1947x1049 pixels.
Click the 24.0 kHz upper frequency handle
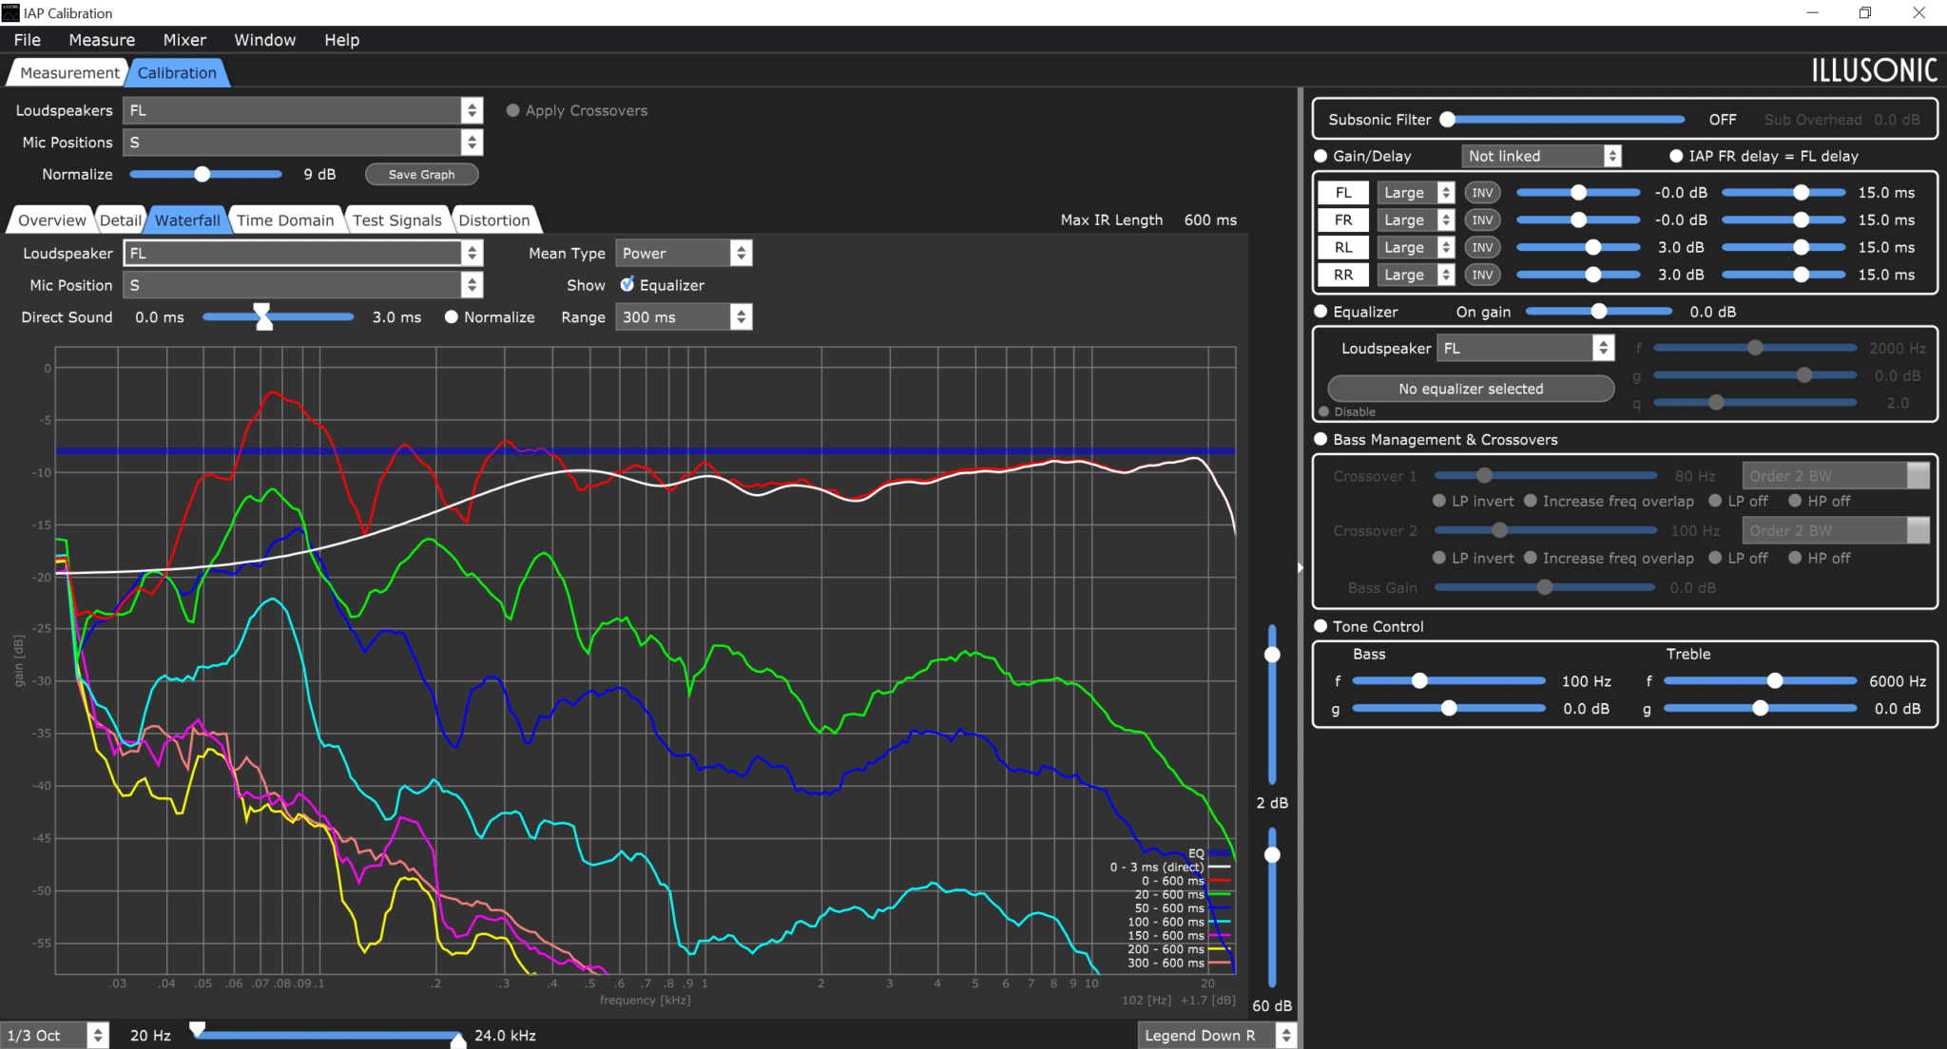(x=458, y=1040)
